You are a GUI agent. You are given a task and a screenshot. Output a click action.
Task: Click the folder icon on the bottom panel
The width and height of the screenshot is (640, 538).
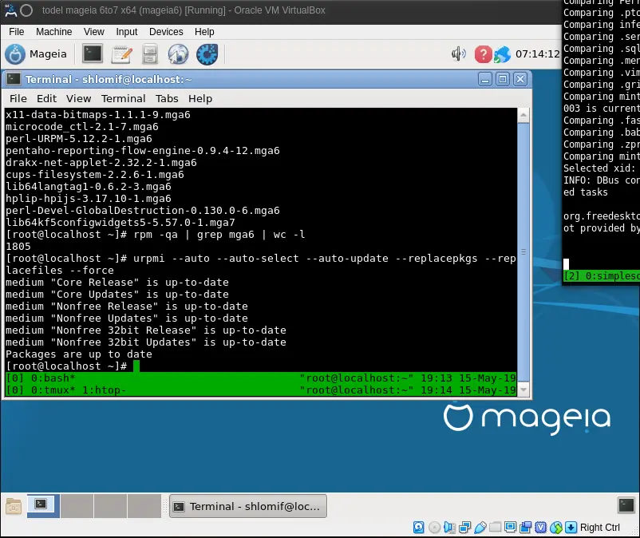pos(14,506)
